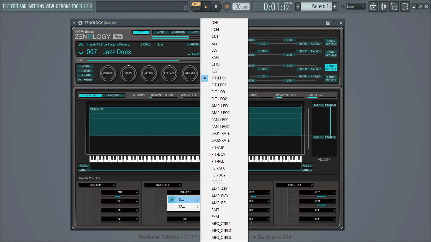Open the TOOLS menu
This screenshot has width=431, height=242.
[x=77, y=6]
